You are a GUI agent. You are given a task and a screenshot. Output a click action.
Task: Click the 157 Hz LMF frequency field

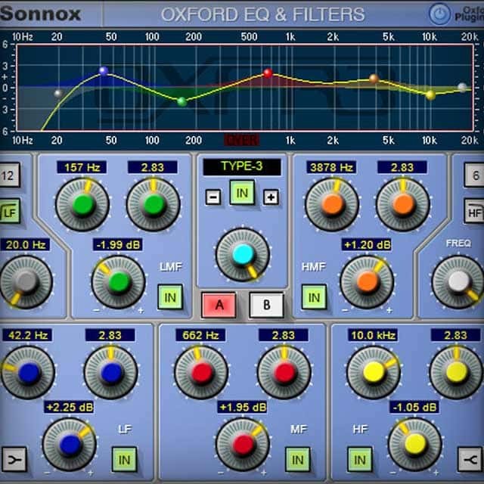coord(85,167)
